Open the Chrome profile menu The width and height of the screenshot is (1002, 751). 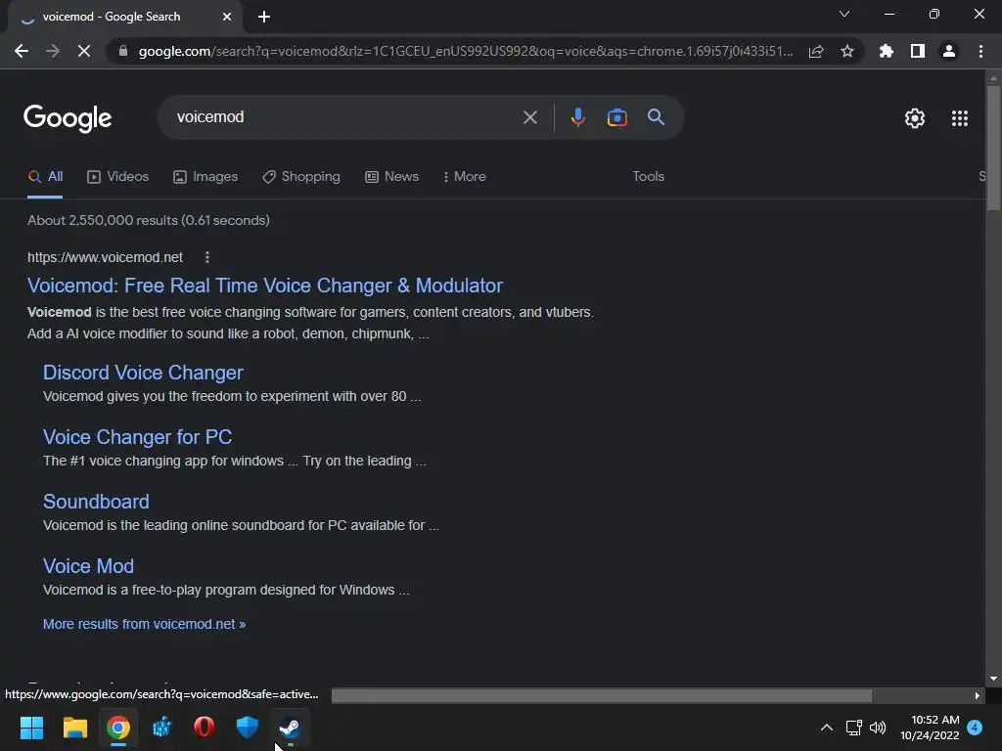(949, 51)
